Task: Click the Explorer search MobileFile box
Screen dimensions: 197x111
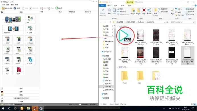Action: pyautogui.click(x=182, y=22)
